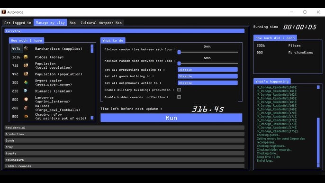
Task: Click the Chaudron d'or pot icon
Action: 26,117
